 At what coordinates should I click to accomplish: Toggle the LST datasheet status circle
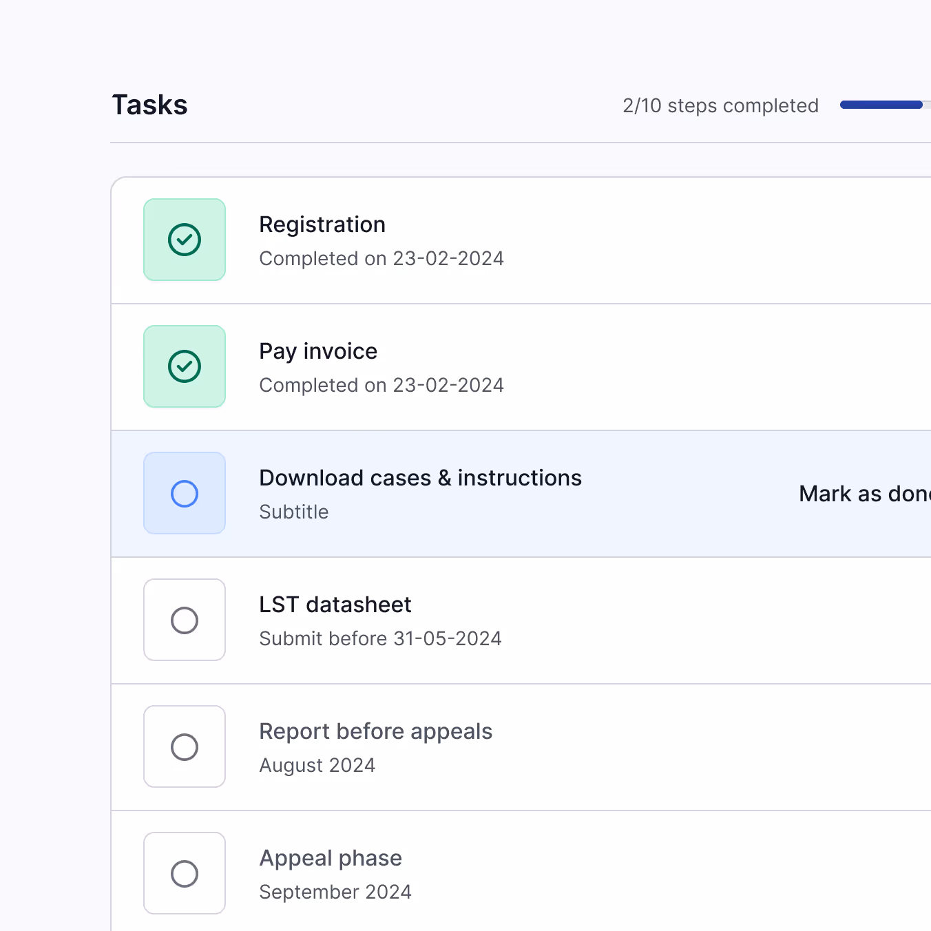[x=185, y=620]
